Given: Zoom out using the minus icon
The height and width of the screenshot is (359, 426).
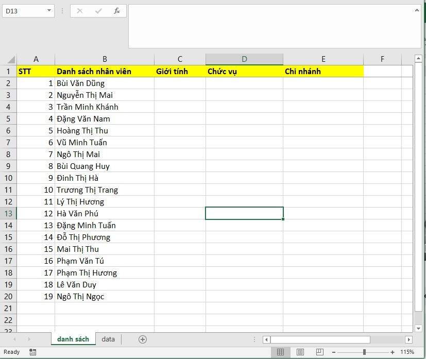Looking at the screenshot, I should pyautogui.click(x=335, y=352).
